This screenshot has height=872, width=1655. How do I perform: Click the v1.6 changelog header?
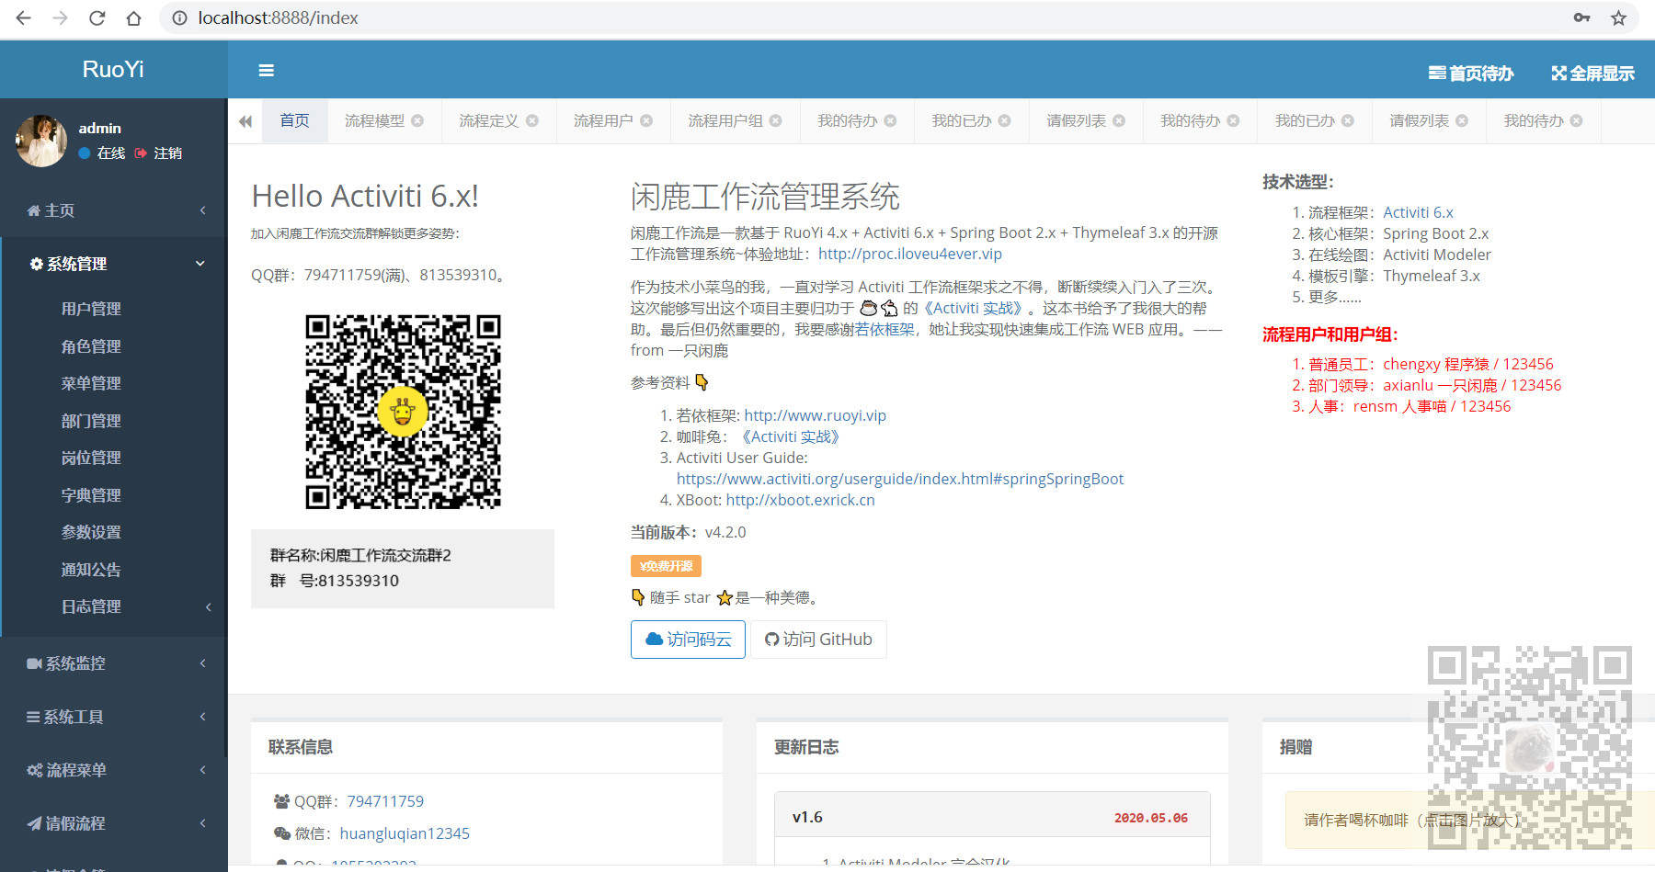click(x=992, y=817)
